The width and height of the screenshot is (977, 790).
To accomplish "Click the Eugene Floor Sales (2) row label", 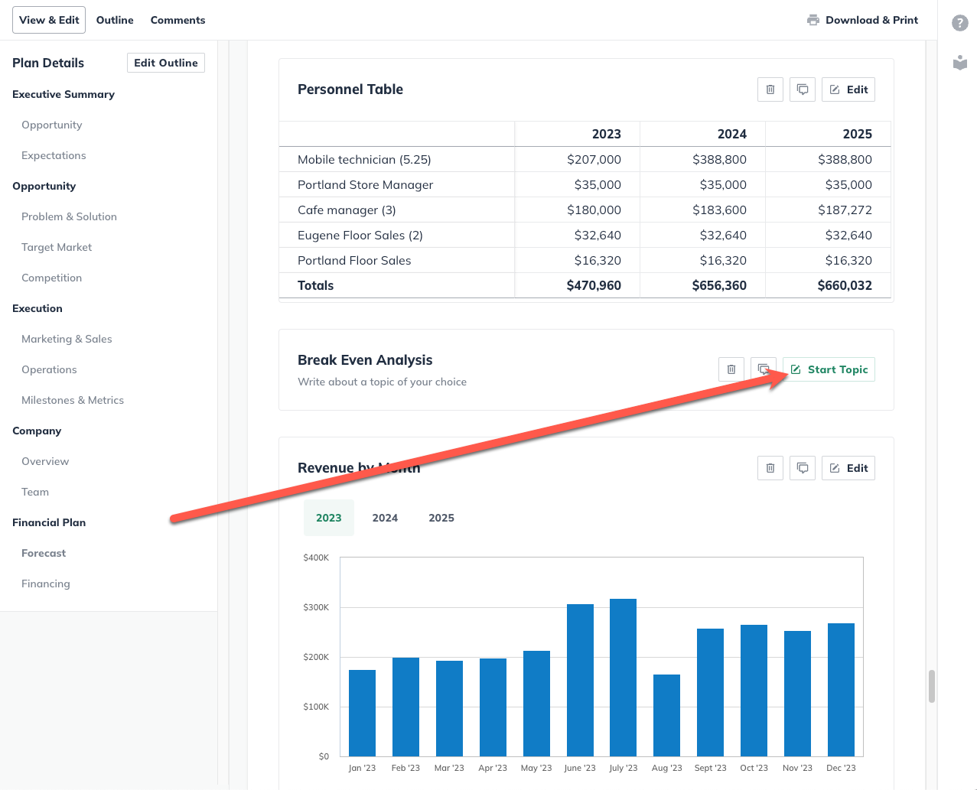I will [x=360, y=235].
